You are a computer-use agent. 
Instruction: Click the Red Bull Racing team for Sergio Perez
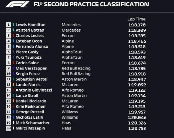(x=76, y=74)
